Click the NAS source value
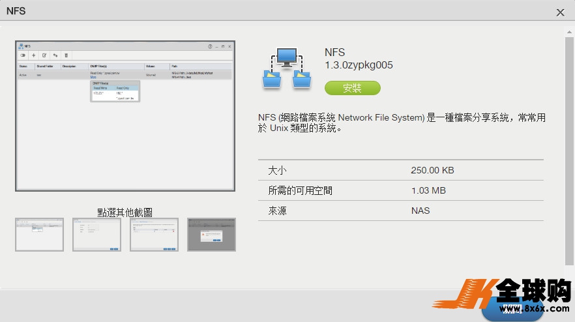Viewport: 575px width, 322px height. 420,211
